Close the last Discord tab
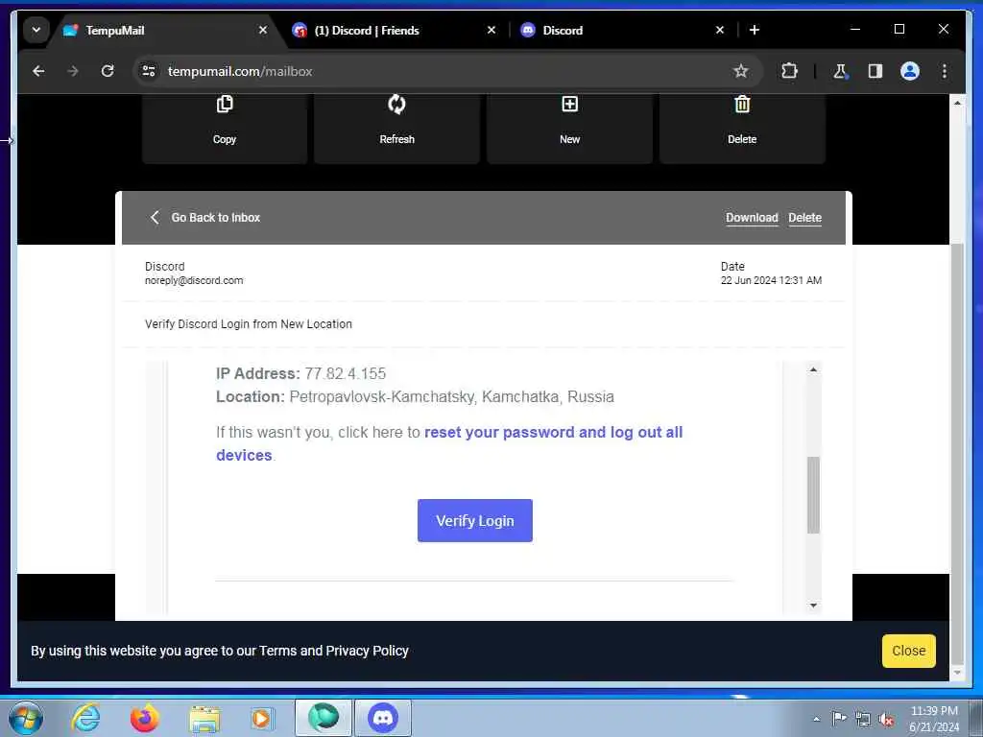The height and width of the screenshot is (737, 983). (x=720, y=30)
